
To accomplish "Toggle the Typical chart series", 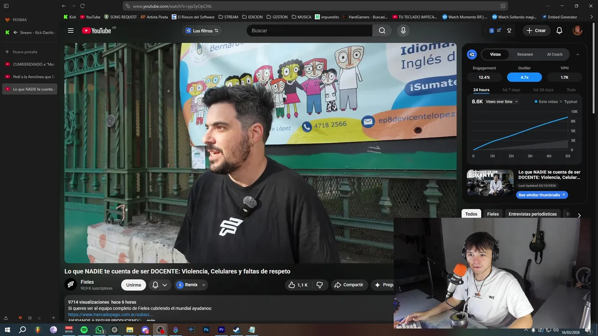I will (569, 102).
